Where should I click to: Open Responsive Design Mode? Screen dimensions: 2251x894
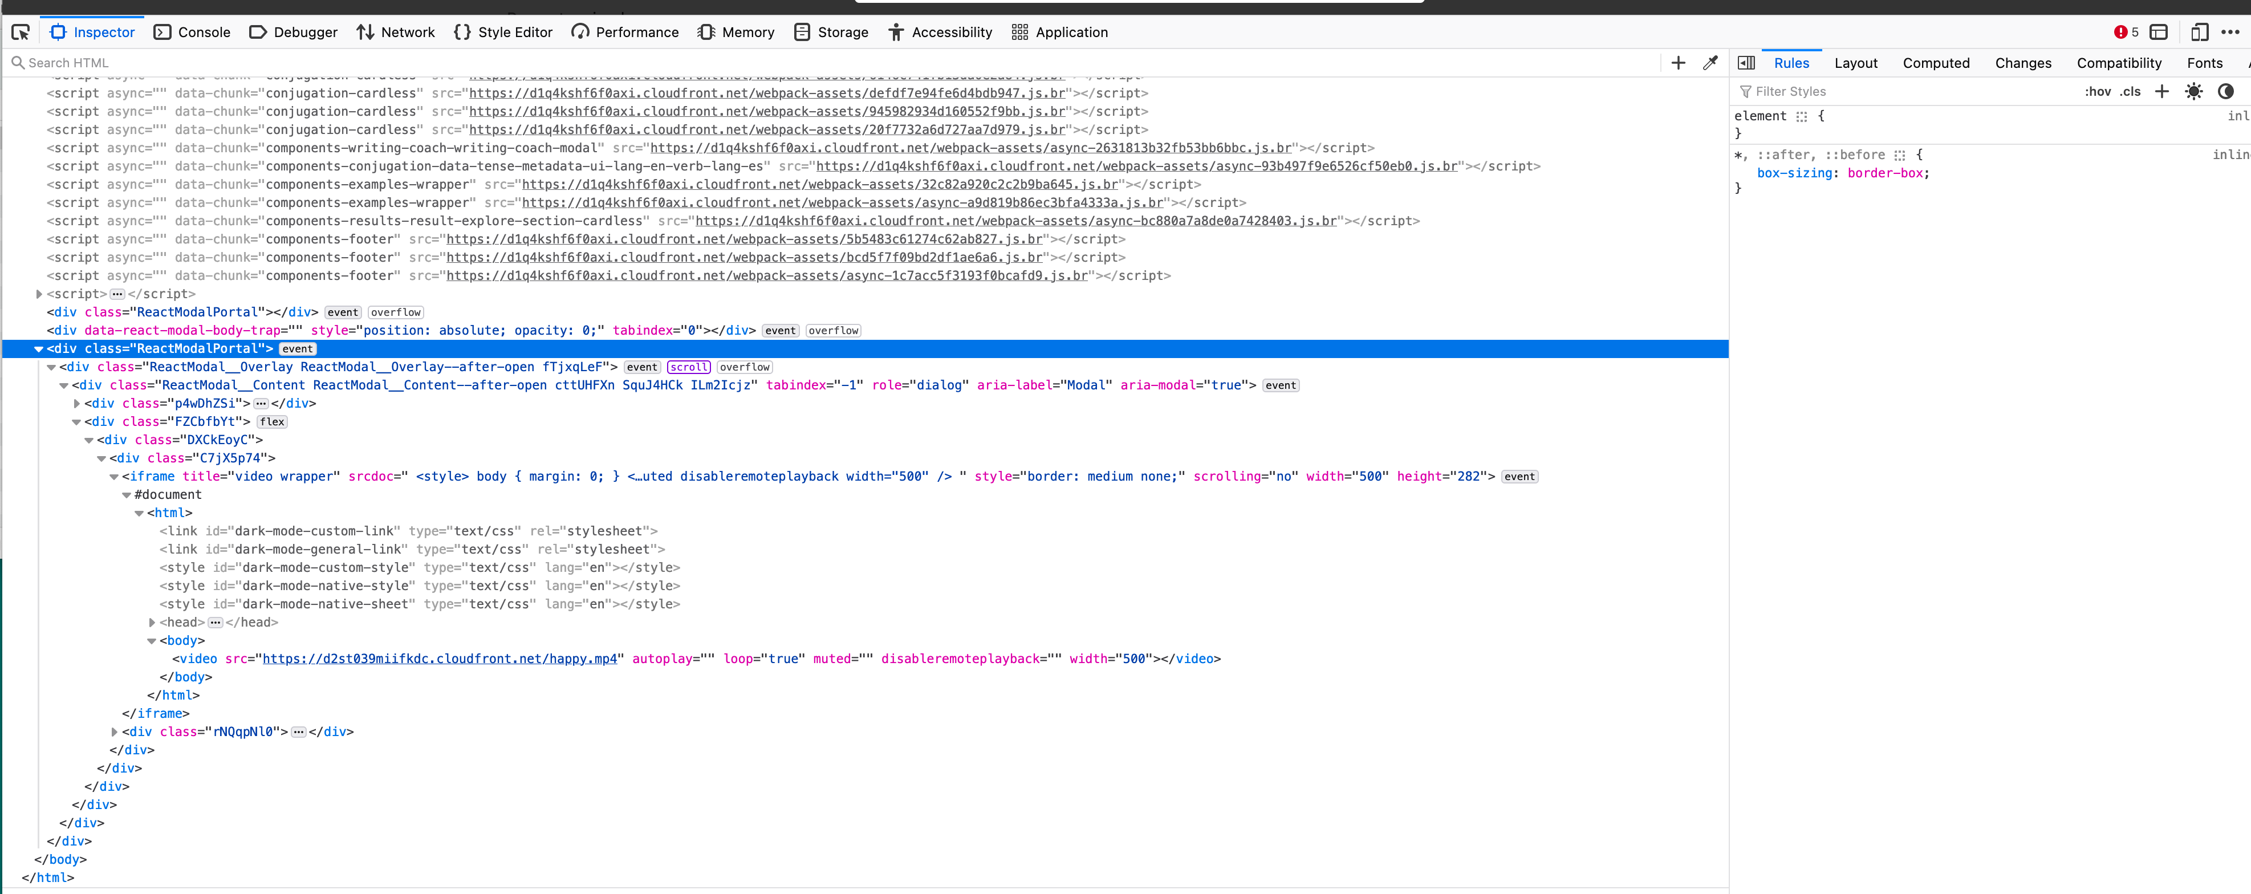2200,31
